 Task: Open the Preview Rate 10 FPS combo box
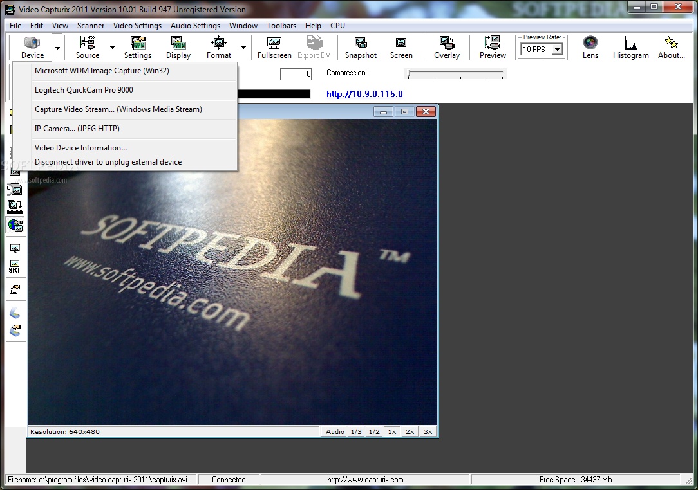point(542,50)
